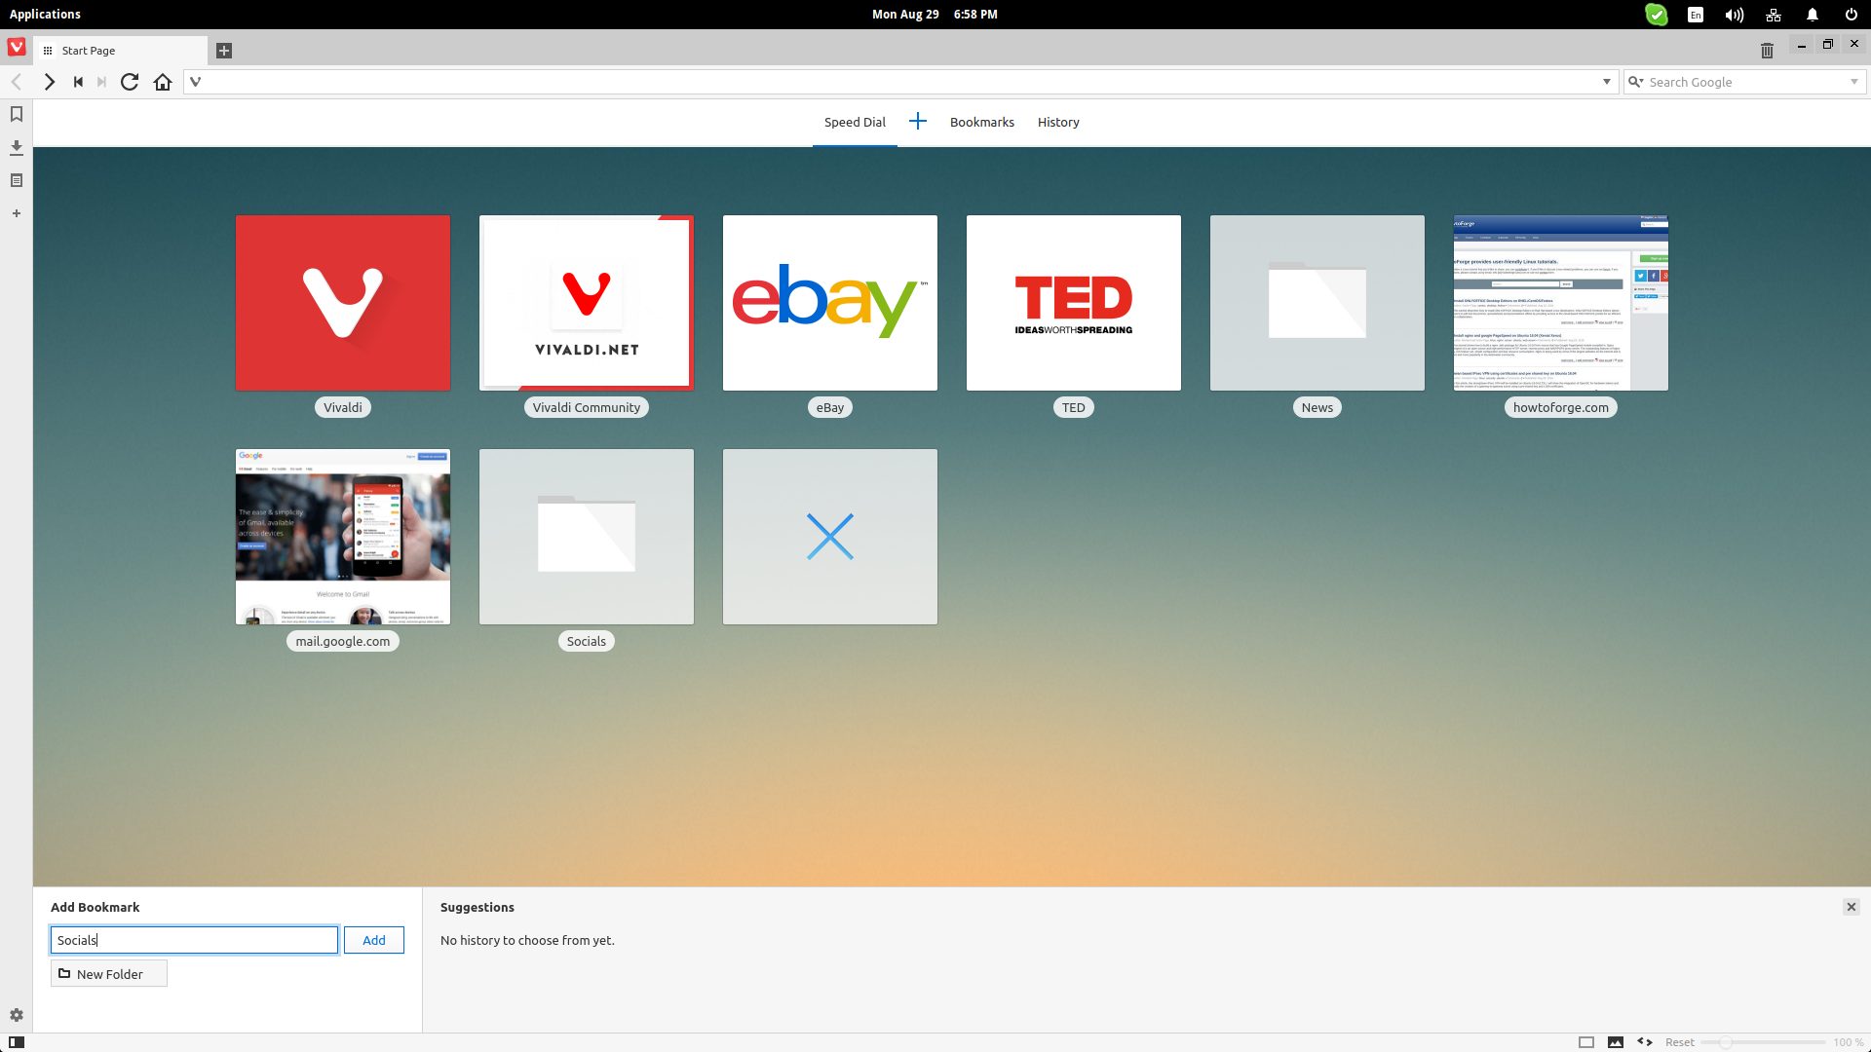
Task: Open the mail.google.com speed dial
Action: [343, 537]
